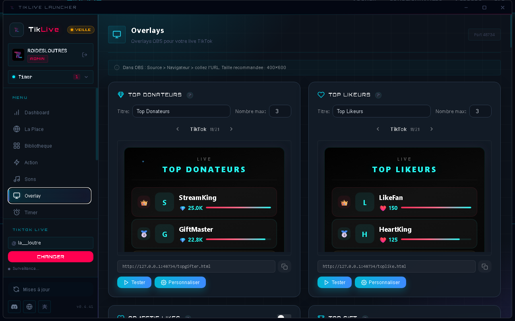
Task: Open the Discord icon in sidebar footer
Action: pos(14,307)
